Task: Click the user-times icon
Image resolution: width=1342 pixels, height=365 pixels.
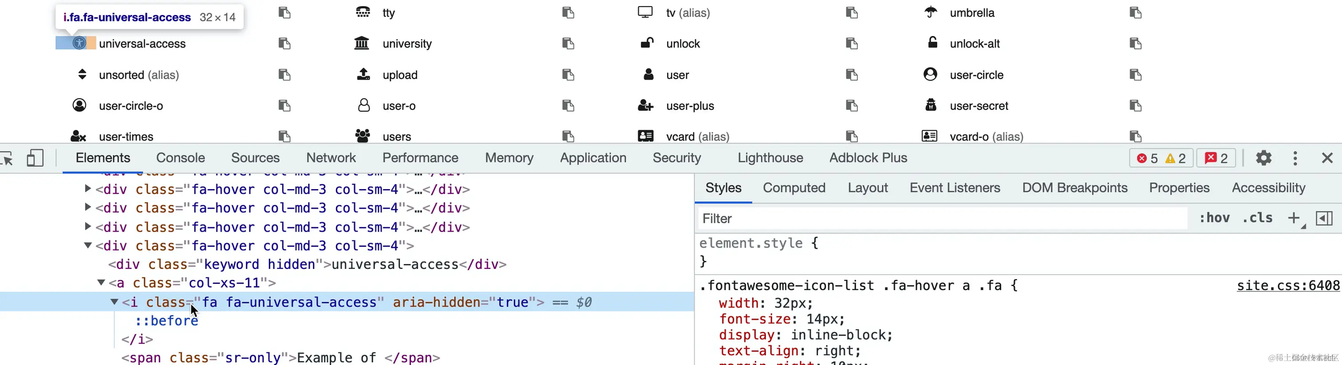Action: pyautogui.click(x=78, y=136)
